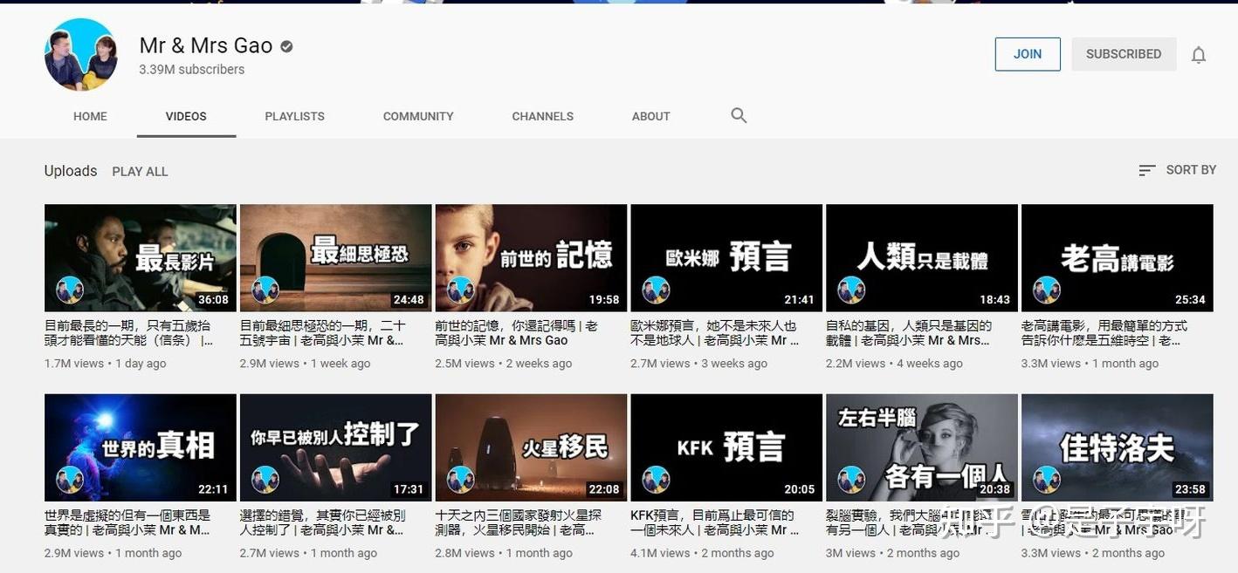Open the 老高講電影 thumbnail (25:34)
Viewport: 1238px width, 573px height.
point(1118,258)
